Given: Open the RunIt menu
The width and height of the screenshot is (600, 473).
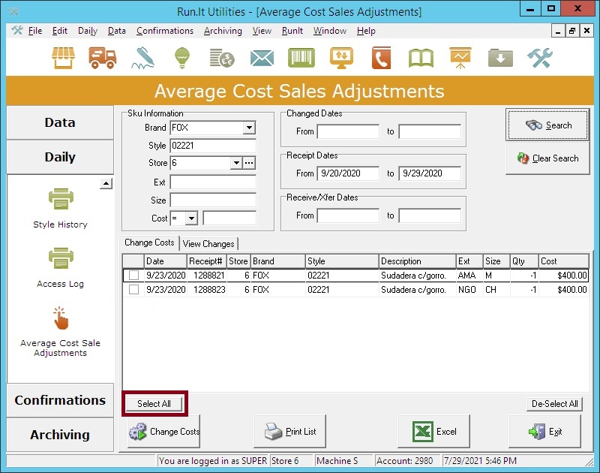Looking at the screenshot, I should coord(292,31).
